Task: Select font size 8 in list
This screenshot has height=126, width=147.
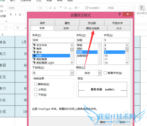Action: pyautogui.click(x=115, y=49)
